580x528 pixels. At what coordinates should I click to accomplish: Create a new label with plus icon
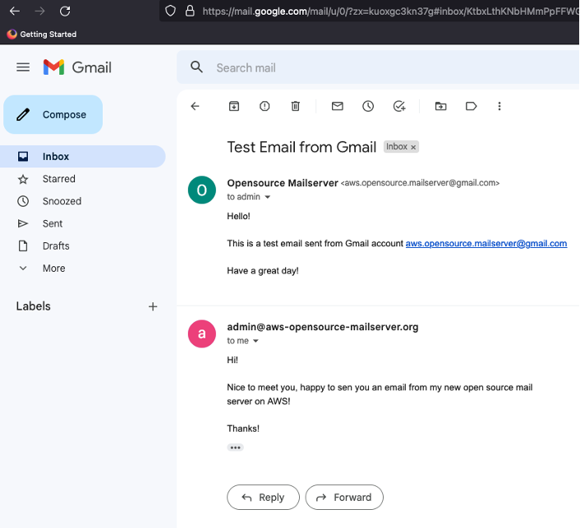tap(153, 306)
